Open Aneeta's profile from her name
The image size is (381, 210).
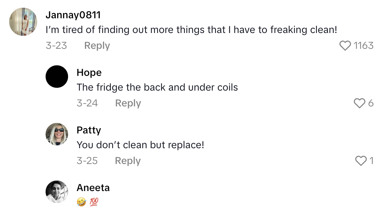[93, 188]
